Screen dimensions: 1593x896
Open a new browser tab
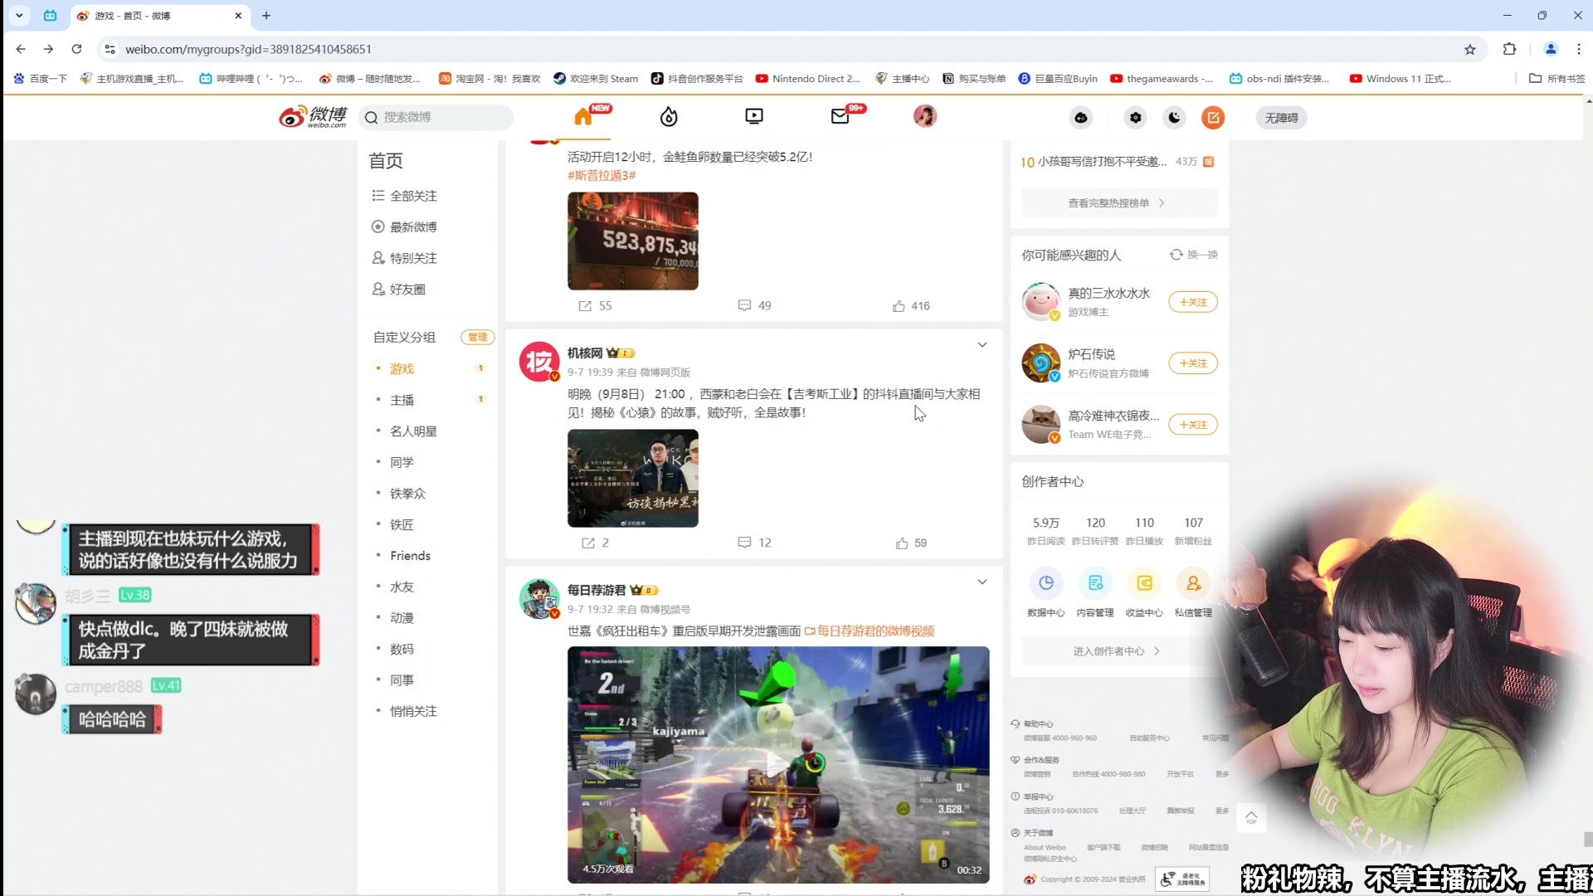click(x=266, y=16)
